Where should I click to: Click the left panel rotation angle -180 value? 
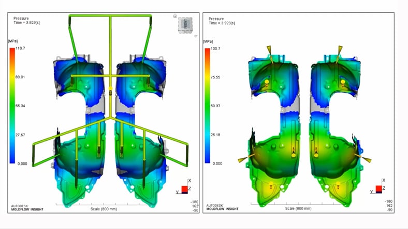pos(194,202)
